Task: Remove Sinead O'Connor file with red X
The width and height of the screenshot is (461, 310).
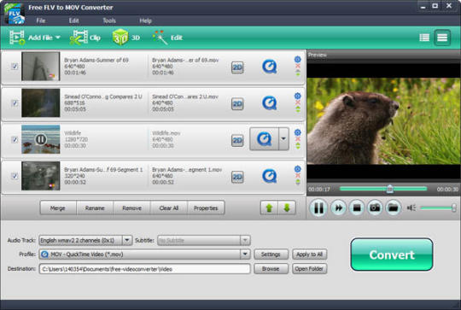Action: coord(298,102)
